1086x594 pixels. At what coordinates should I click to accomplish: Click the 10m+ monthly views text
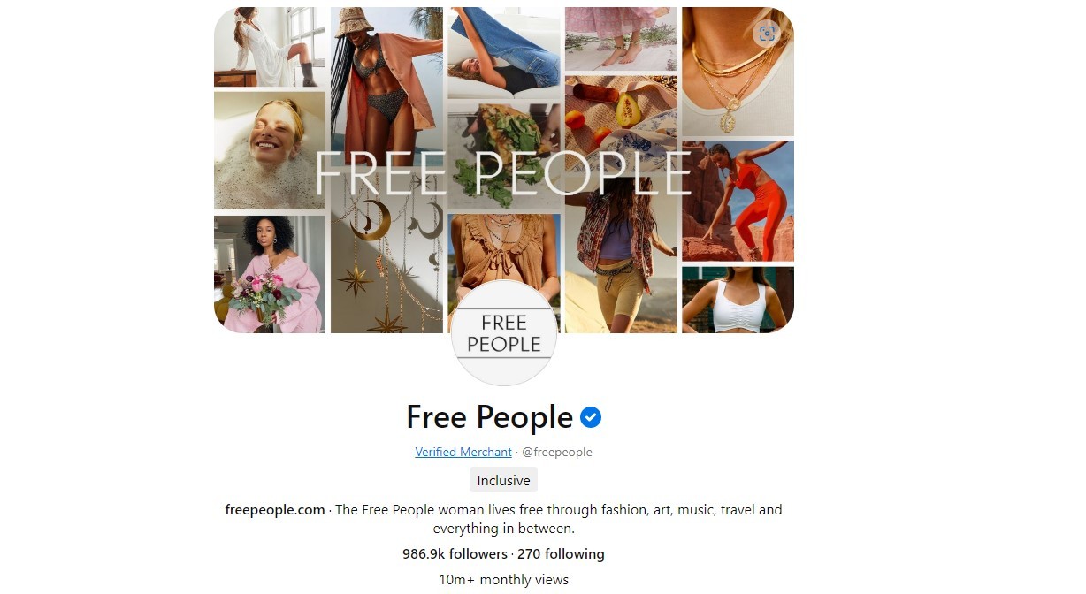point(504,580)
